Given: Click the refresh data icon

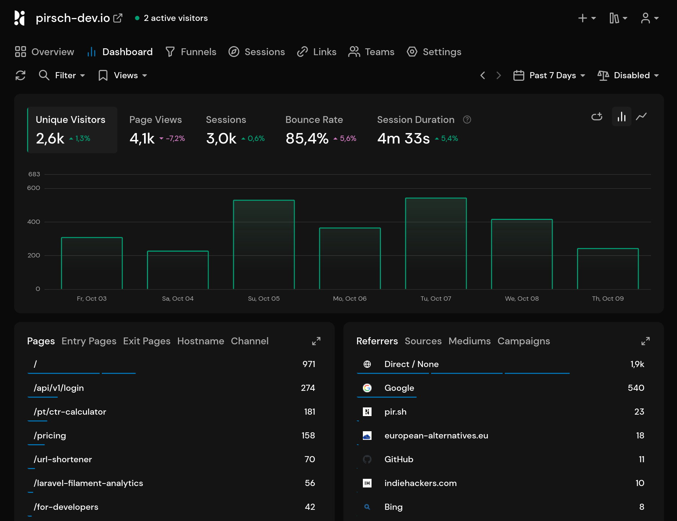Looking at the screenshot, I should 21,75.
